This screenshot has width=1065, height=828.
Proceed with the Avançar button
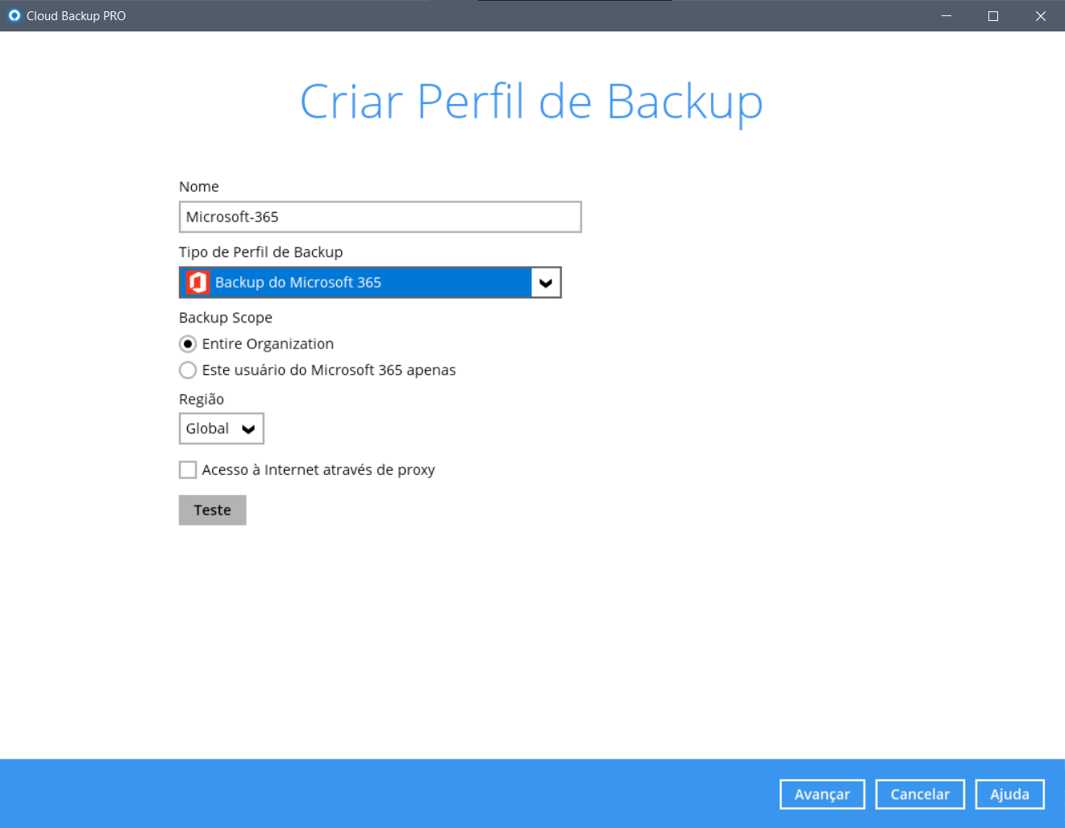(x=822, y=794)
